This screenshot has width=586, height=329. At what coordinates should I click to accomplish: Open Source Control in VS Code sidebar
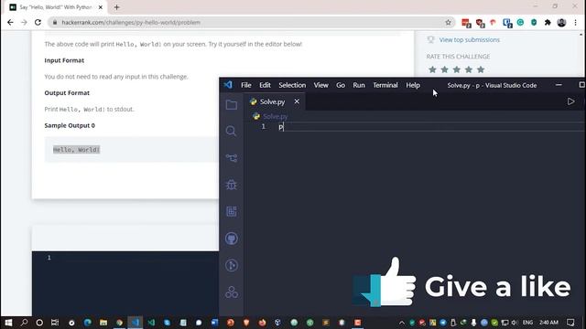tap(232, 158)
